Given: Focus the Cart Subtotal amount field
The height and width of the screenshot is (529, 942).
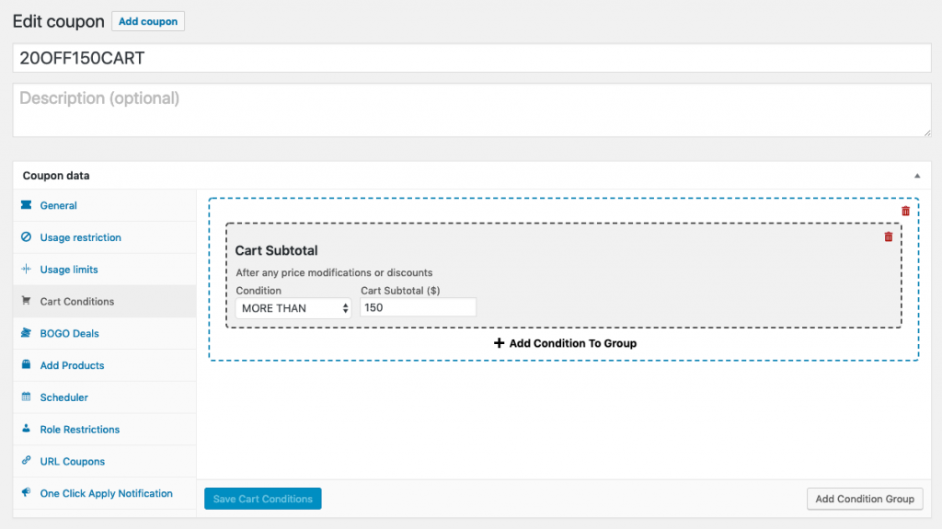Looking at the screenshot, I should 418,308.
